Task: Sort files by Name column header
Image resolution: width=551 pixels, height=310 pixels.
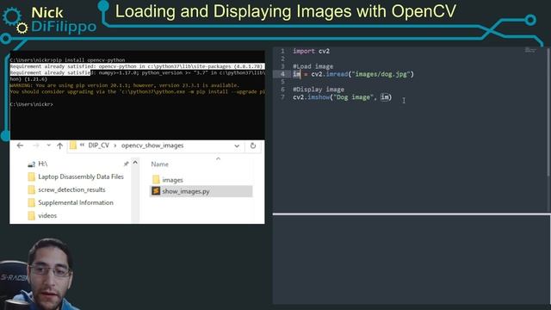Action: [x=159, y=164]
